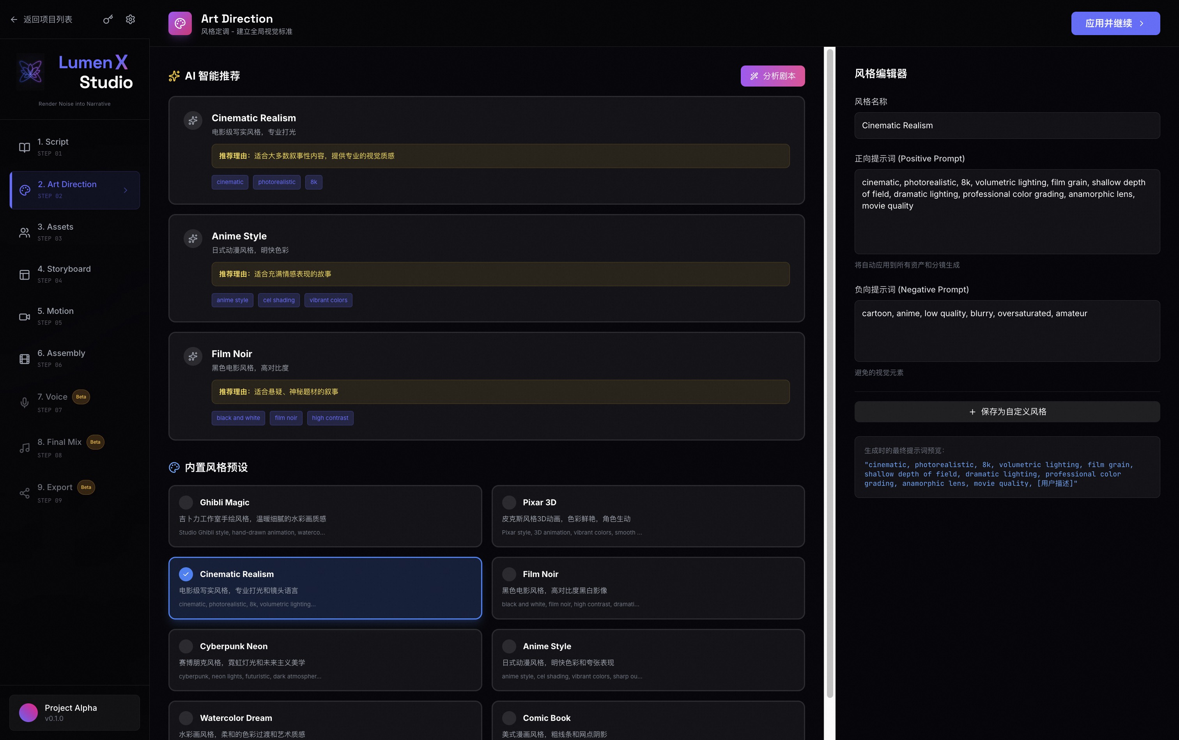Click the Positive Prompt text area
The height and width of the screenshot is (740, 1179).
[x=1007, y=211]
